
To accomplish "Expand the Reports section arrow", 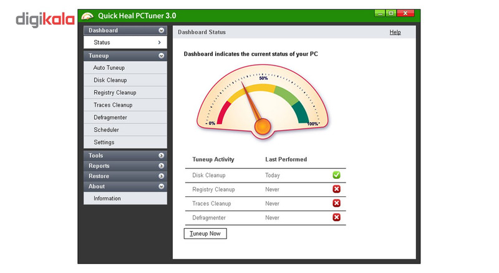I will (x=162, y=166).
